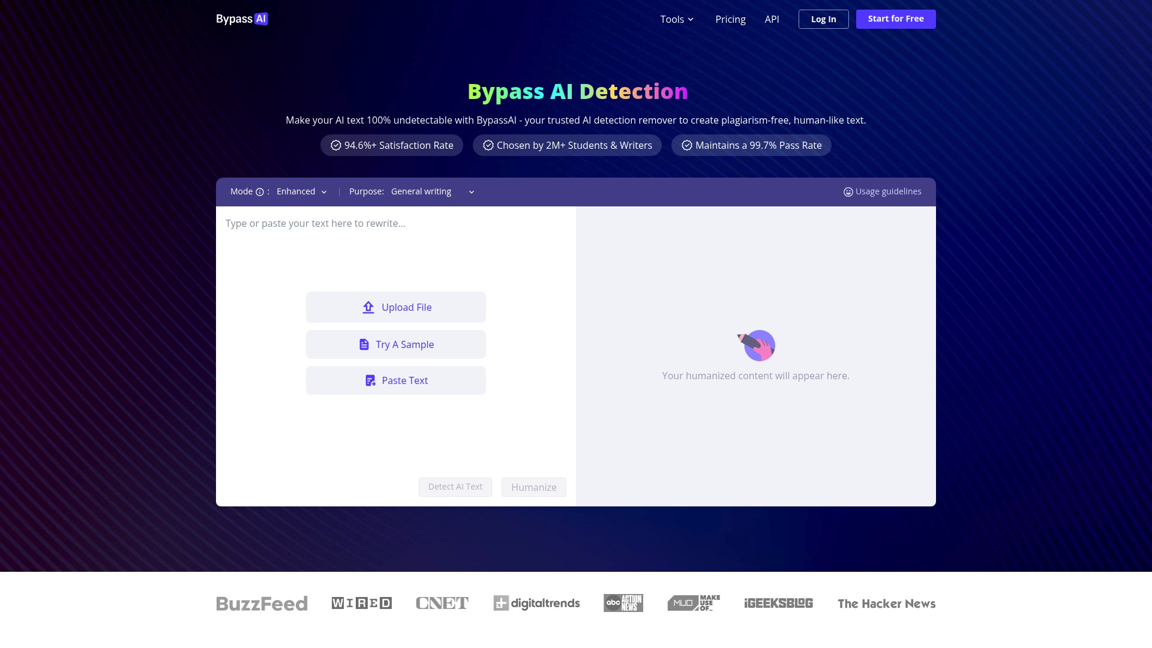Go to the Pricing page
The image size is (1152, 648).
[730, 19]
